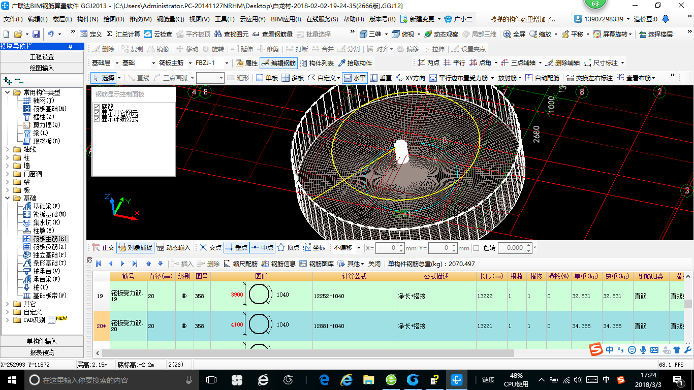
Task: Select 多板 multiple slab mode
Action: (x=293, y=78)
